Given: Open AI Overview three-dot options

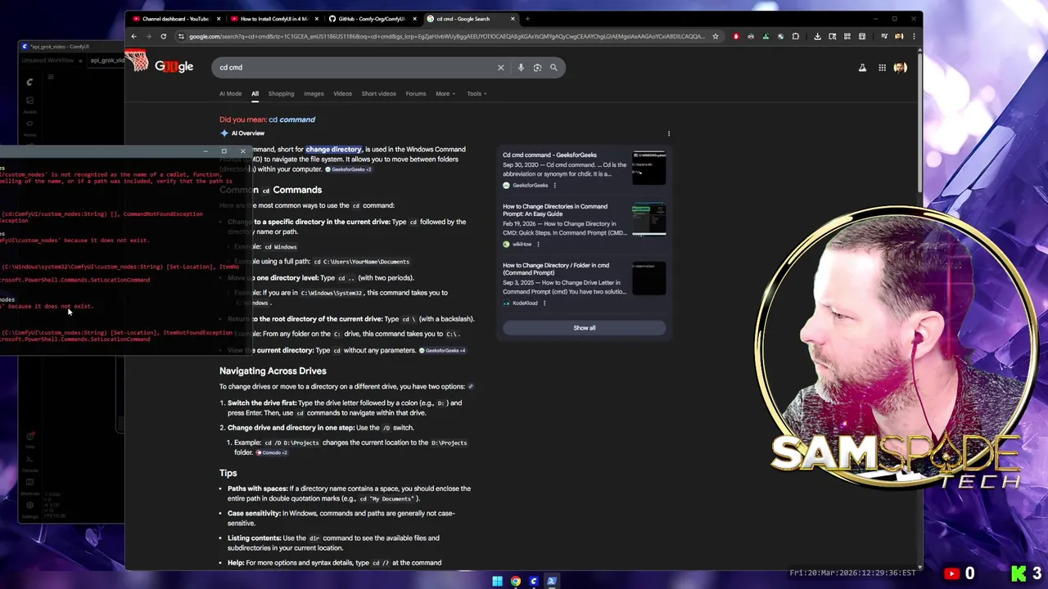Looking at the screenshot, I should click(668, 133).
